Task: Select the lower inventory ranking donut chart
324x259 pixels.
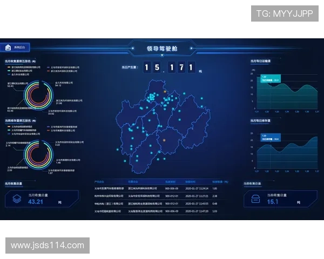Action: click(x=34, y=153)
